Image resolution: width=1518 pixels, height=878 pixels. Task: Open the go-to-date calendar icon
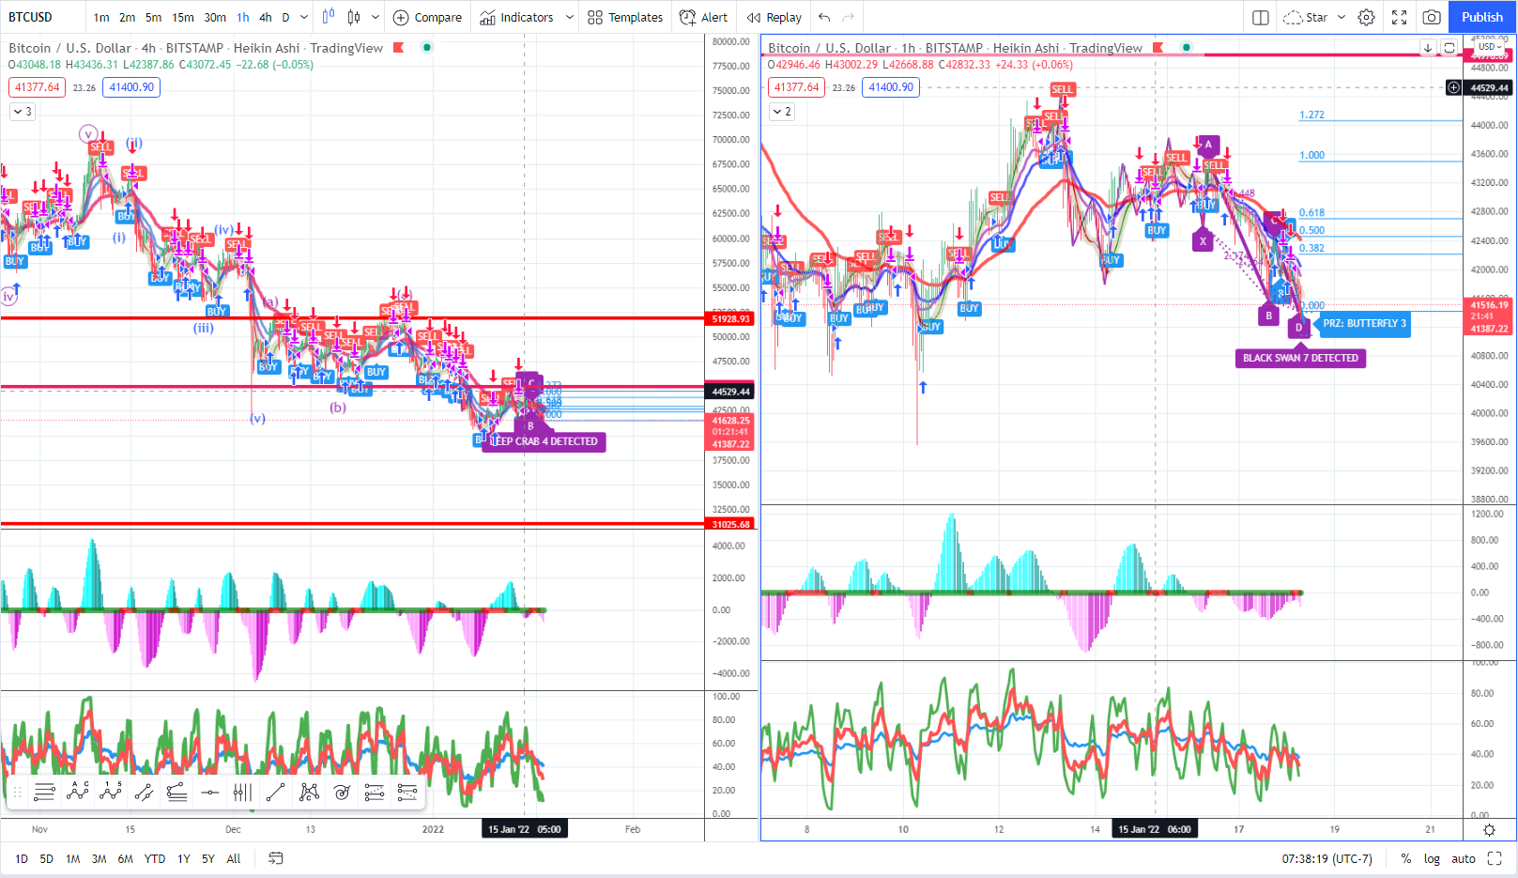pos(276,858)
